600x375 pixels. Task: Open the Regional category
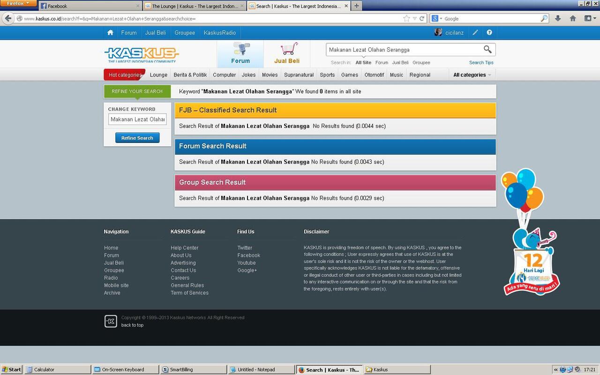[x=420, y=75]
